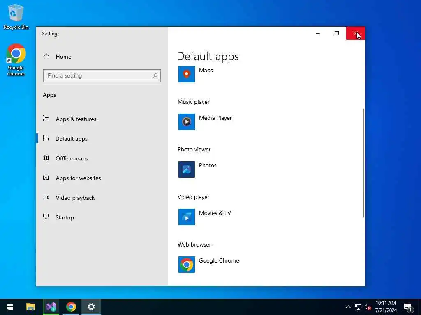Show hidden system tray icons
This screenshot has height=315, width=421.
point(348,307)
